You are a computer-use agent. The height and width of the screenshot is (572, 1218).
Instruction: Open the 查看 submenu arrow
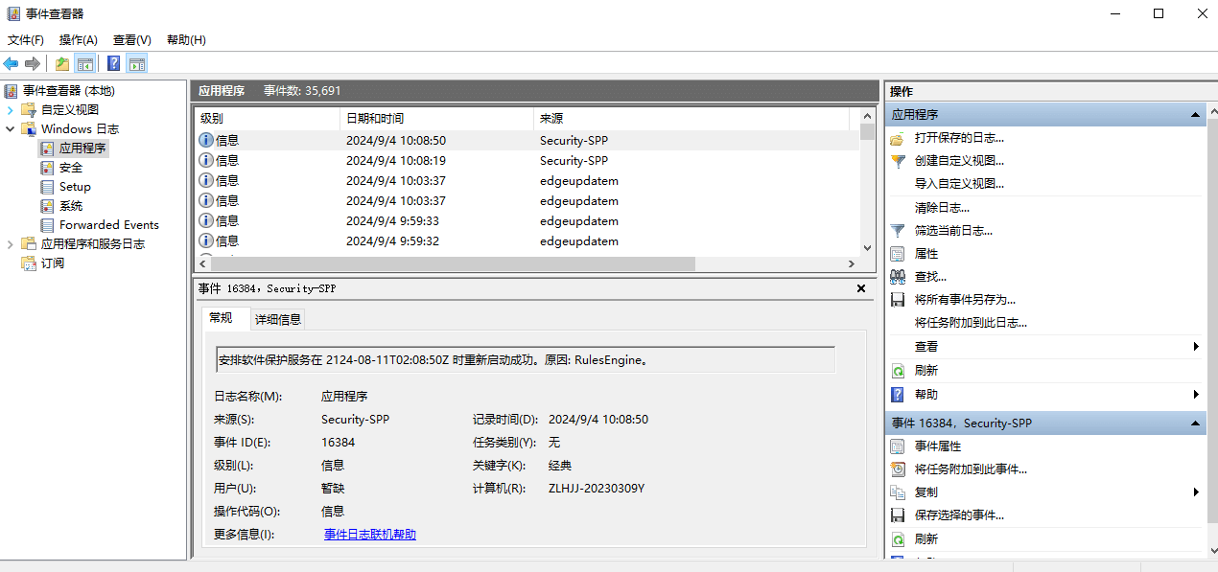pos(1196,346)
